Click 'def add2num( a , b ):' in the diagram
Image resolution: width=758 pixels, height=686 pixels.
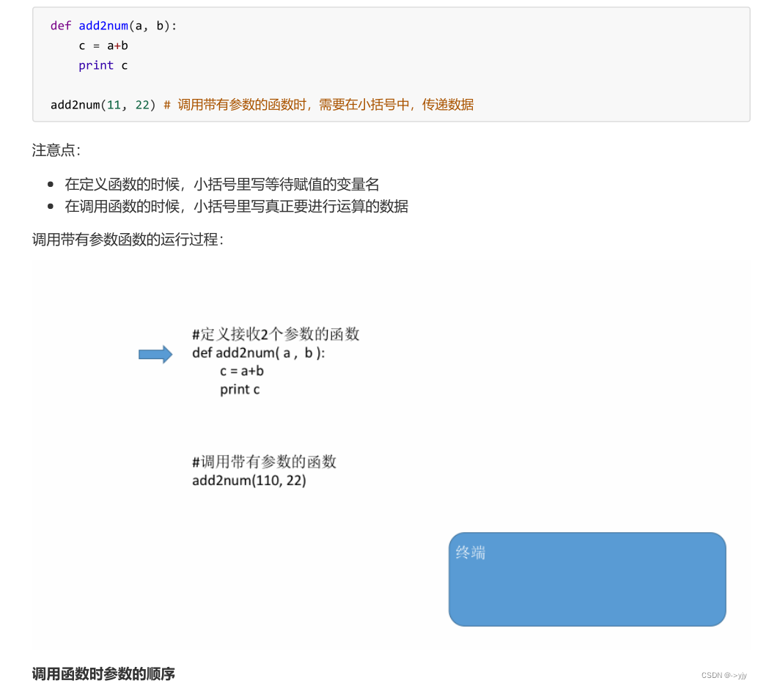click(x=259, y=353)
